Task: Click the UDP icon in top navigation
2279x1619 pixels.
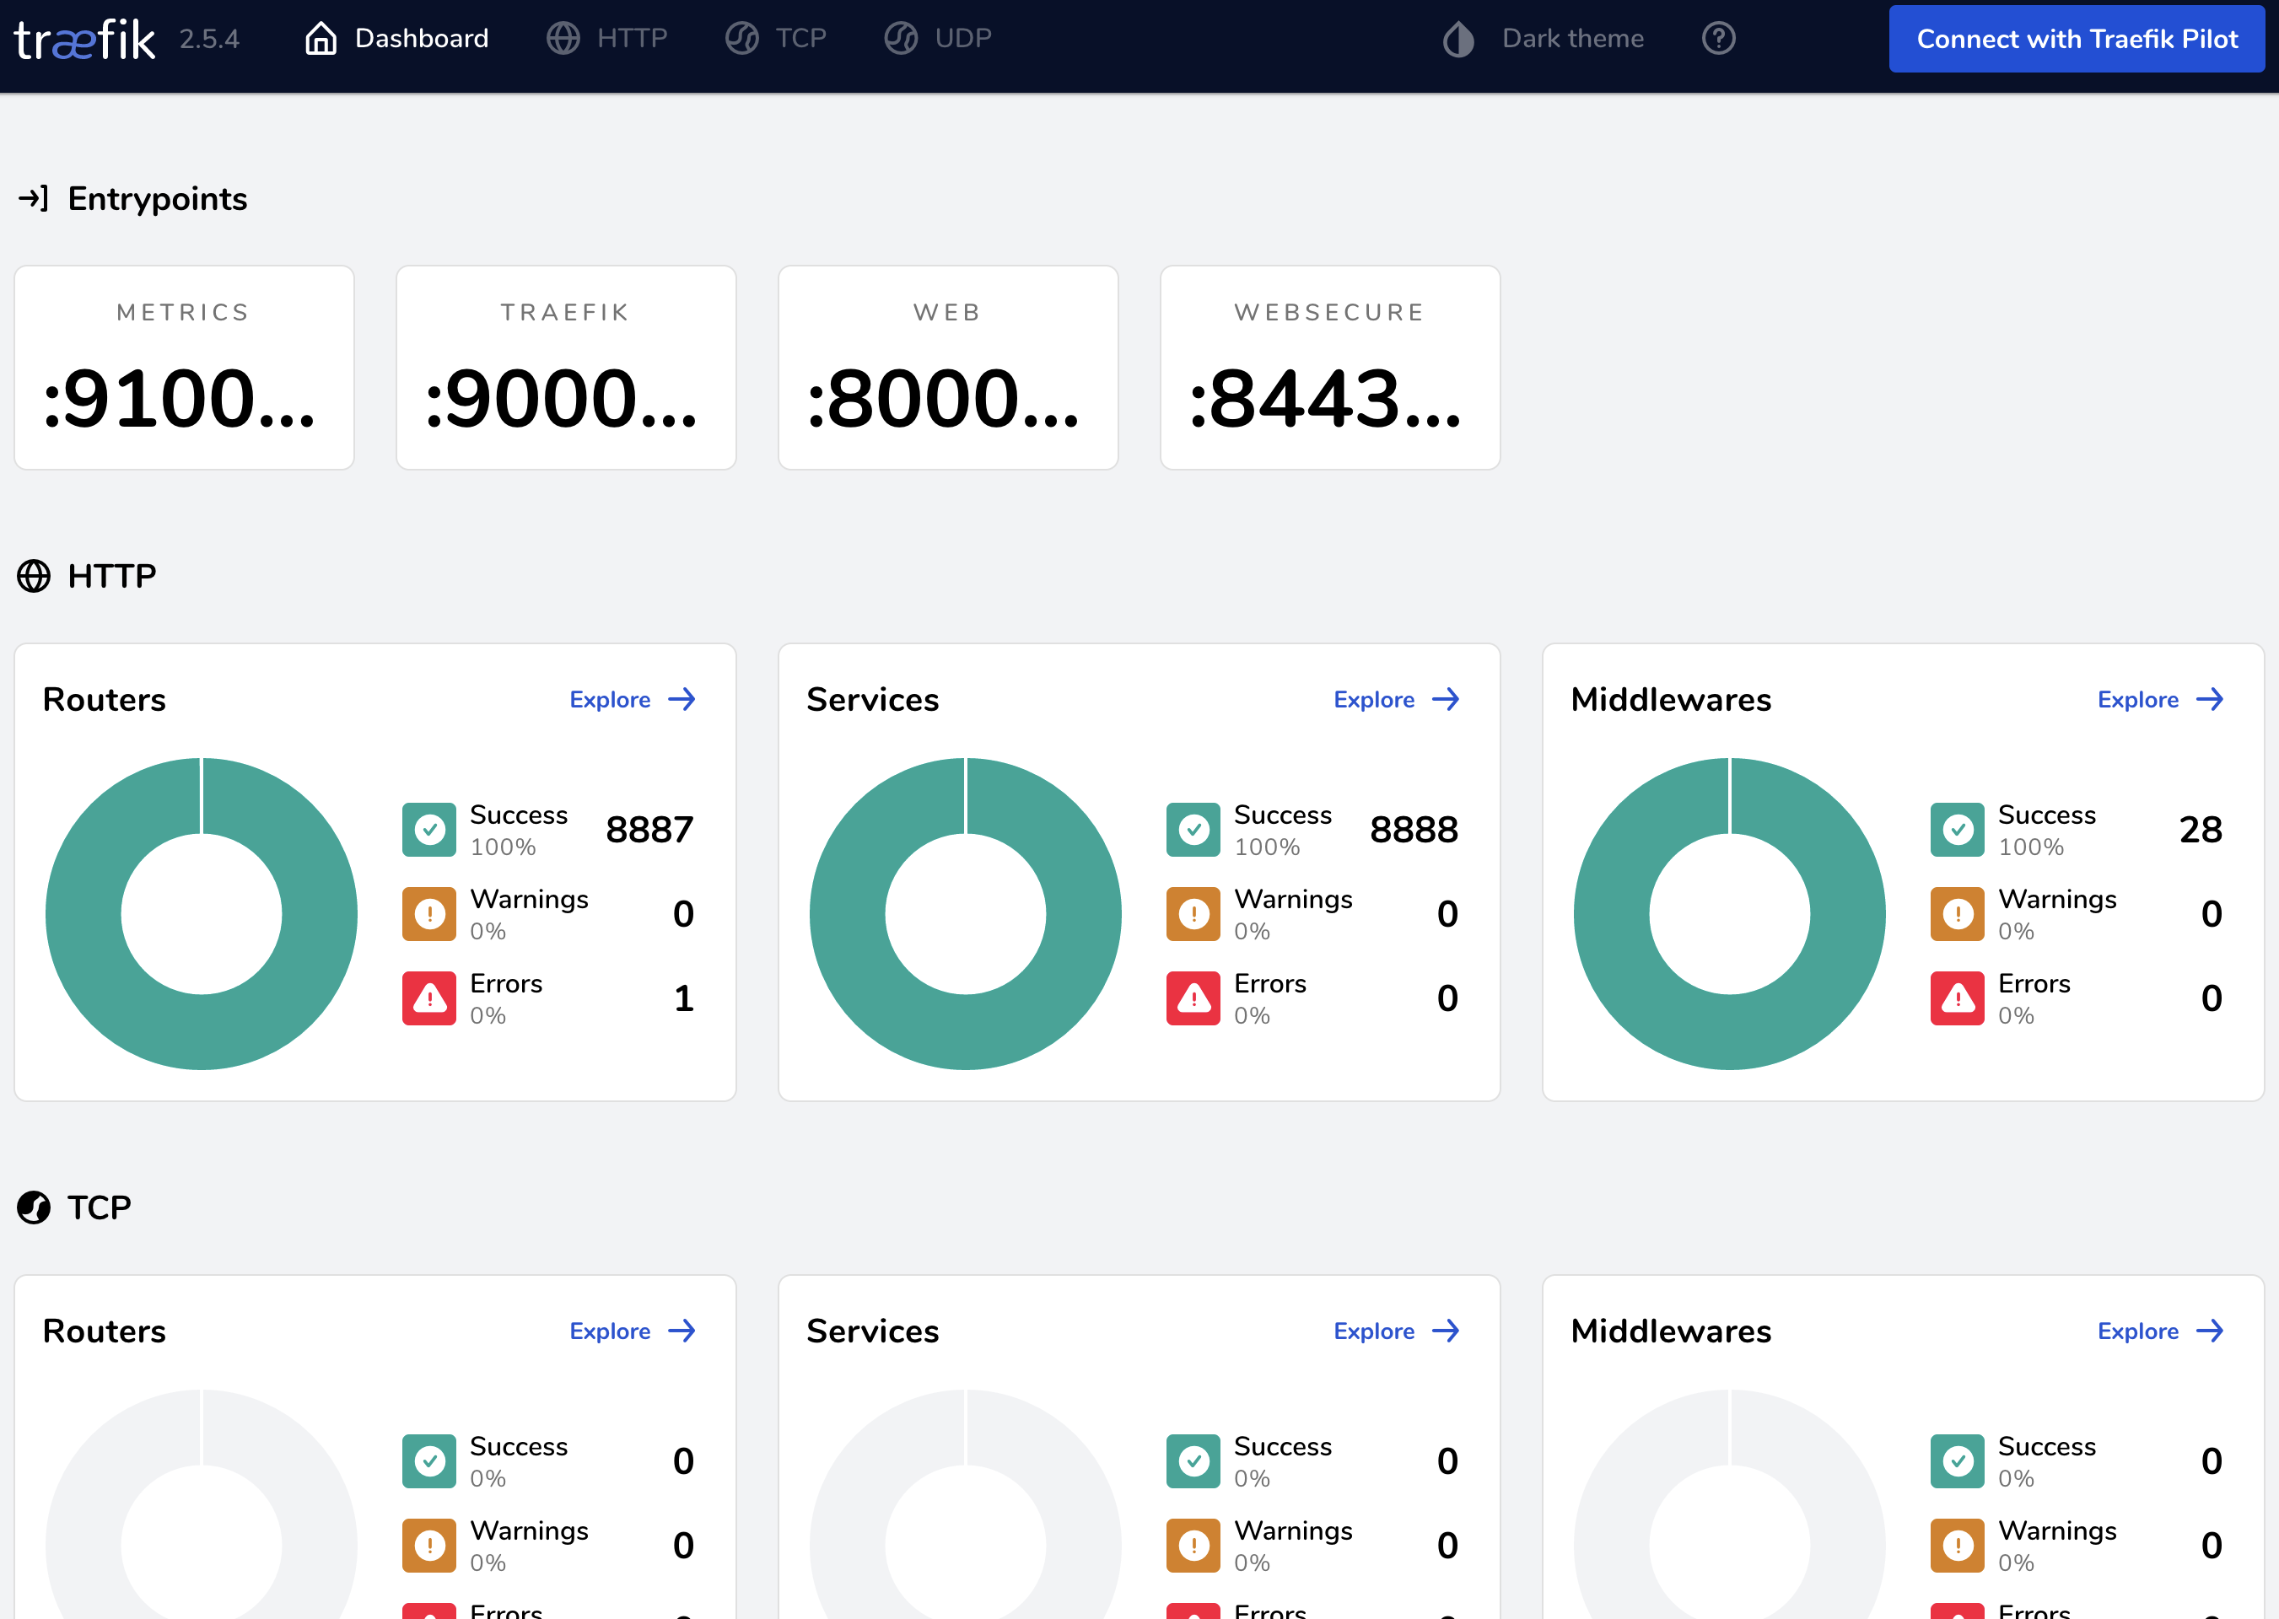Action: pos(900,38)
